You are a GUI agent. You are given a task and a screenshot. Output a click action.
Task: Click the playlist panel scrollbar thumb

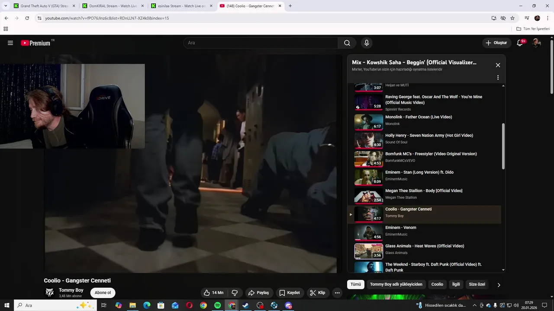[x=503, y=146]
